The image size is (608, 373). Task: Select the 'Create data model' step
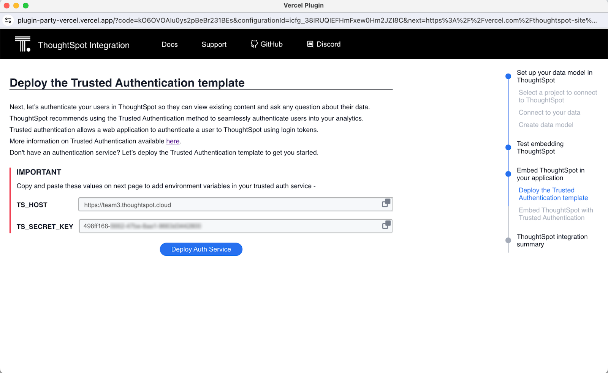click(546, 125)
